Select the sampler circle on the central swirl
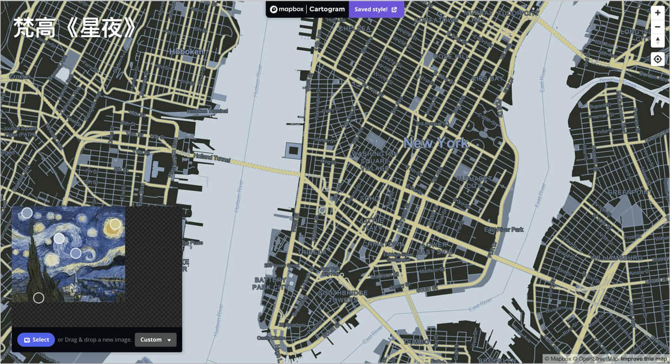The image size is (670, 364). click(x=59, y=239)
